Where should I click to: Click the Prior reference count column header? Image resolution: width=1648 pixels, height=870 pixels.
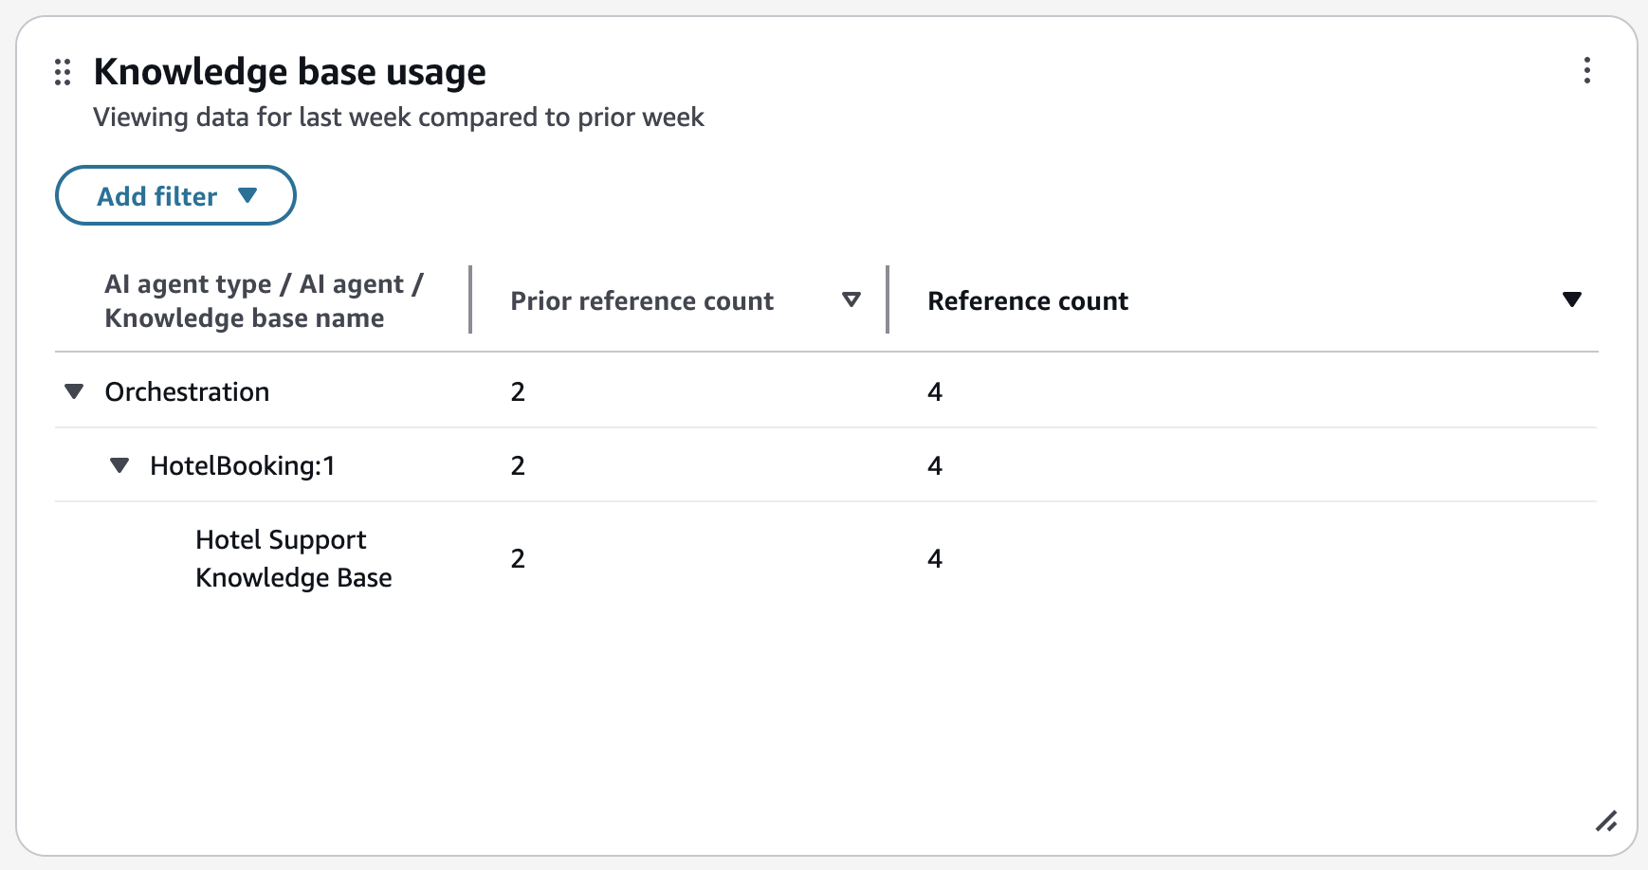coord(642,301)
